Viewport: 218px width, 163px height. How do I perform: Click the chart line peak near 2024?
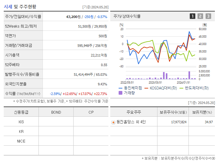click(189, 32)
